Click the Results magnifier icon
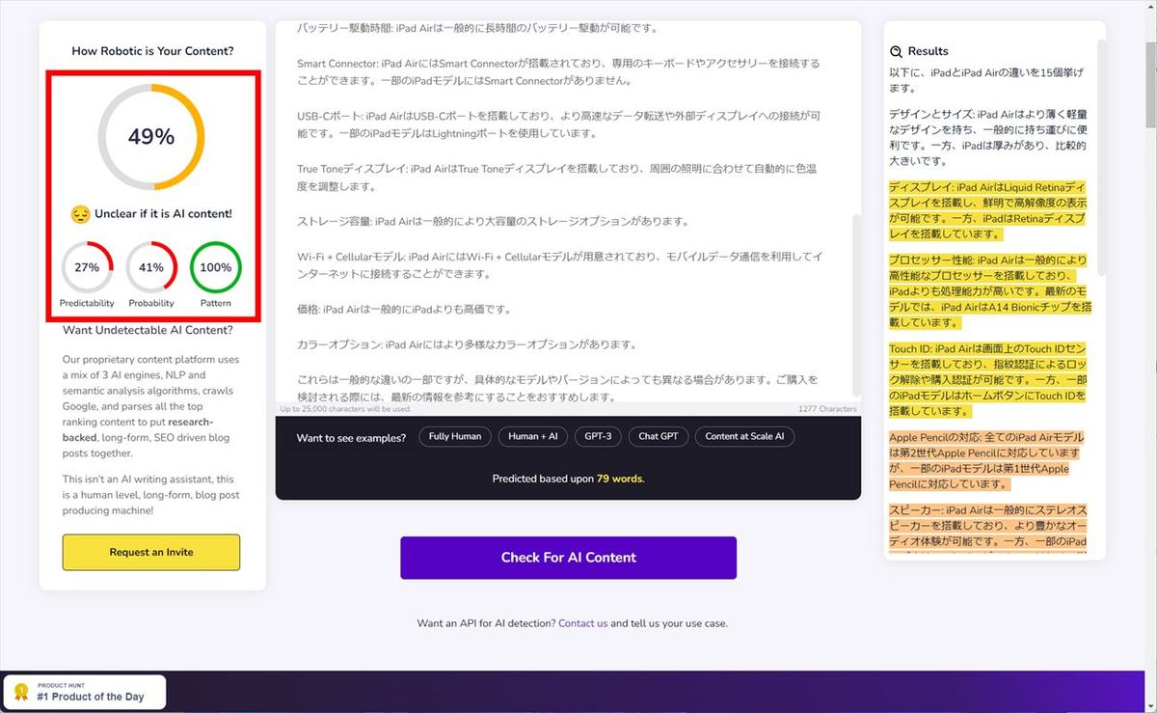1157x713 pixels. click(x=896, y=51)
